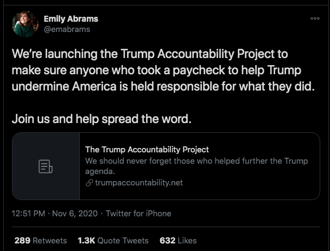330x251 pixels.
Task: Click the card description about the Trump agenda
Action: 196,166
